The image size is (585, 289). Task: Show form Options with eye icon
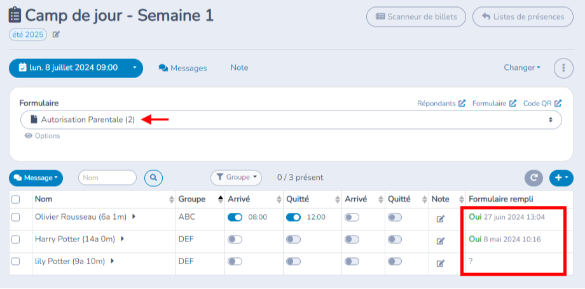(x=42, y=136)
